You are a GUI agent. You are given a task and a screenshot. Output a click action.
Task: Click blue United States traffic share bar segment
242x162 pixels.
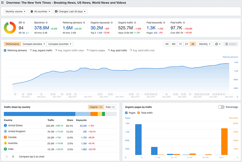[40, 114]
